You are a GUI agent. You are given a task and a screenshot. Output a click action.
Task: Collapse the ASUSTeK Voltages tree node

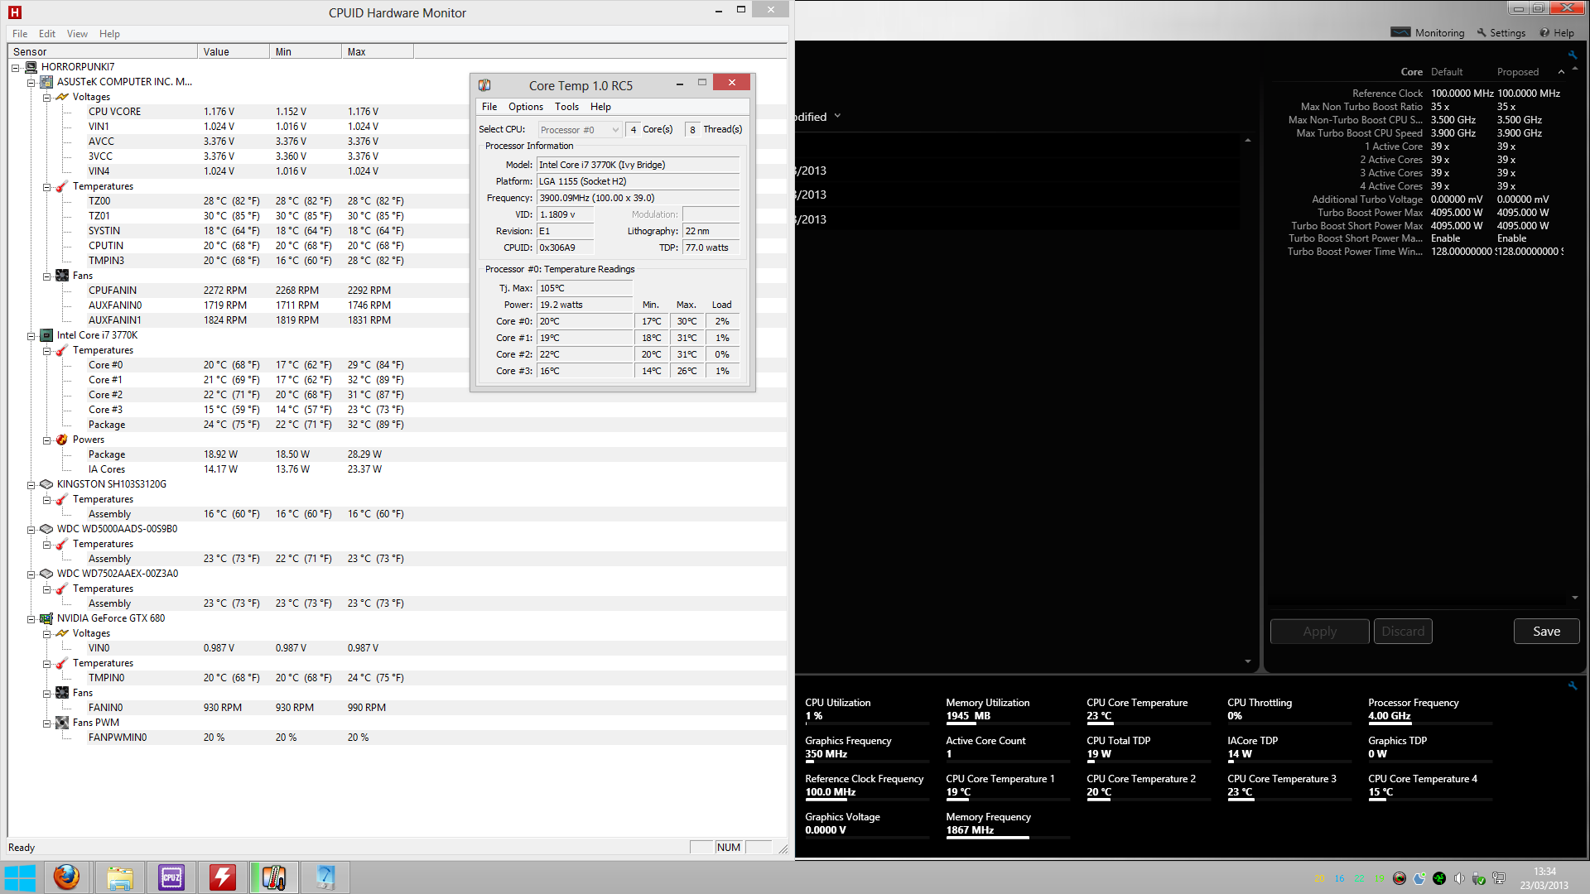(47, 98)
